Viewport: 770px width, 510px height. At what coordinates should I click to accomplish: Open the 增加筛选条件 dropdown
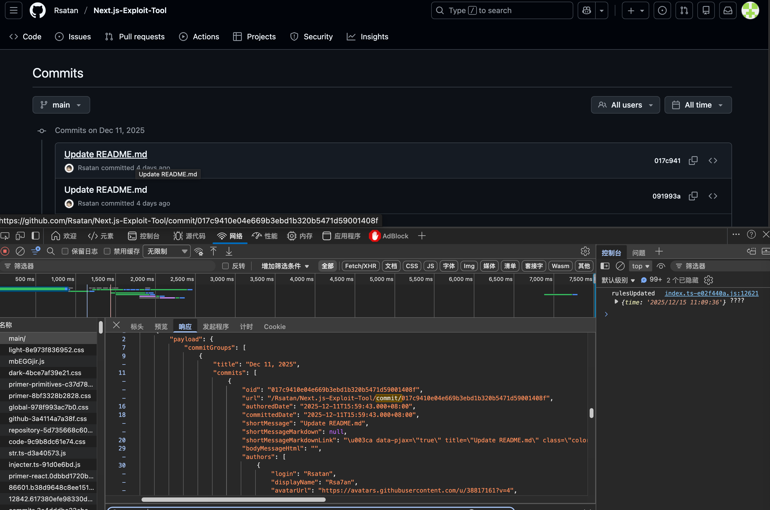click(x=285, y=266)
